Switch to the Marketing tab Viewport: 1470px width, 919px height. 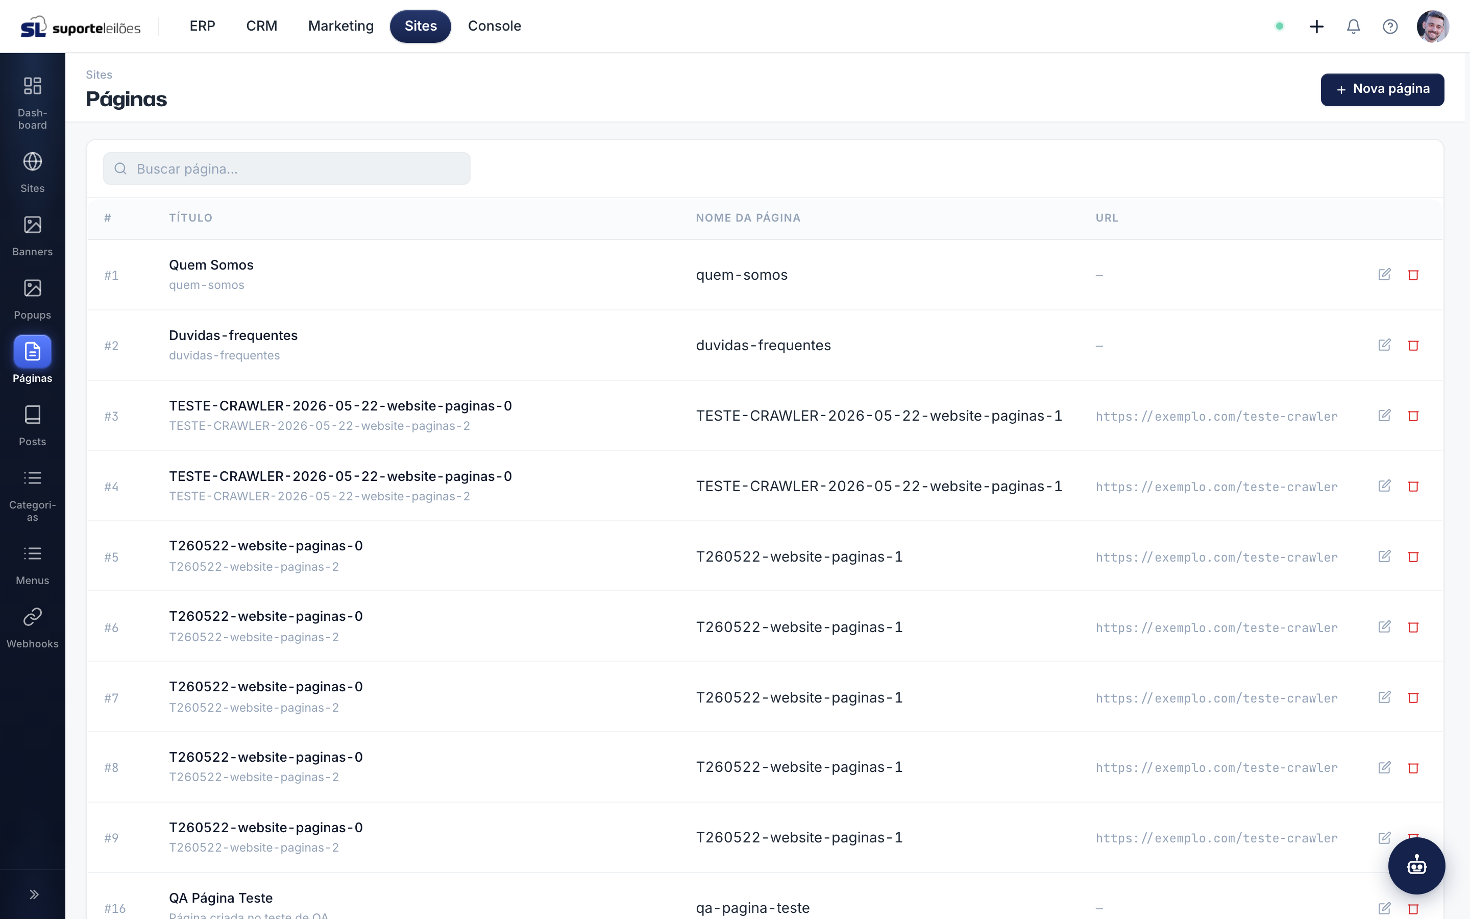341,26
